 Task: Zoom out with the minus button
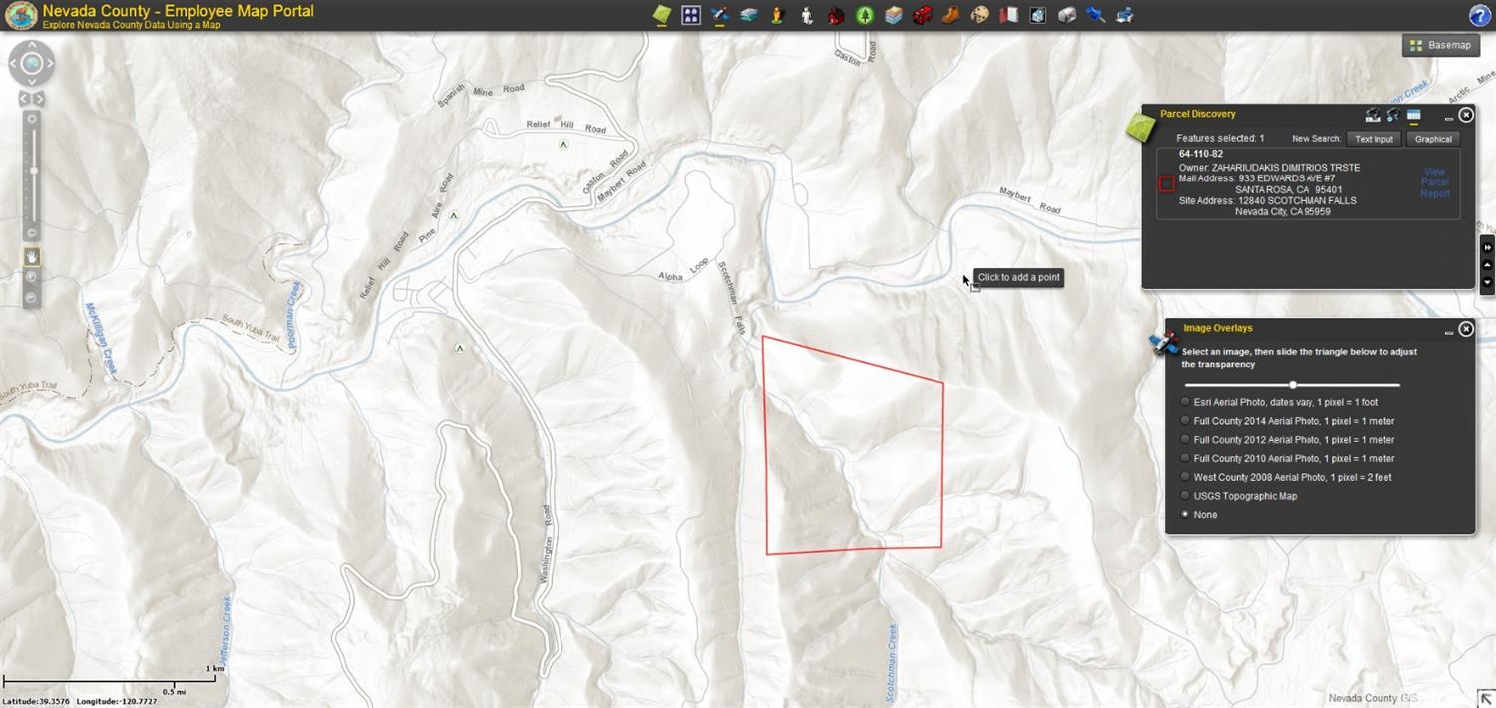(x=32, y=233)
